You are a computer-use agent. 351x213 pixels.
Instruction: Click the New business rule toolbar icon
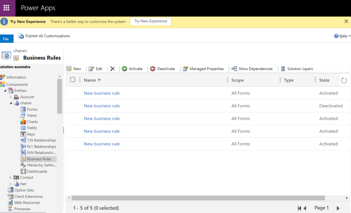(x=69, y=69)
